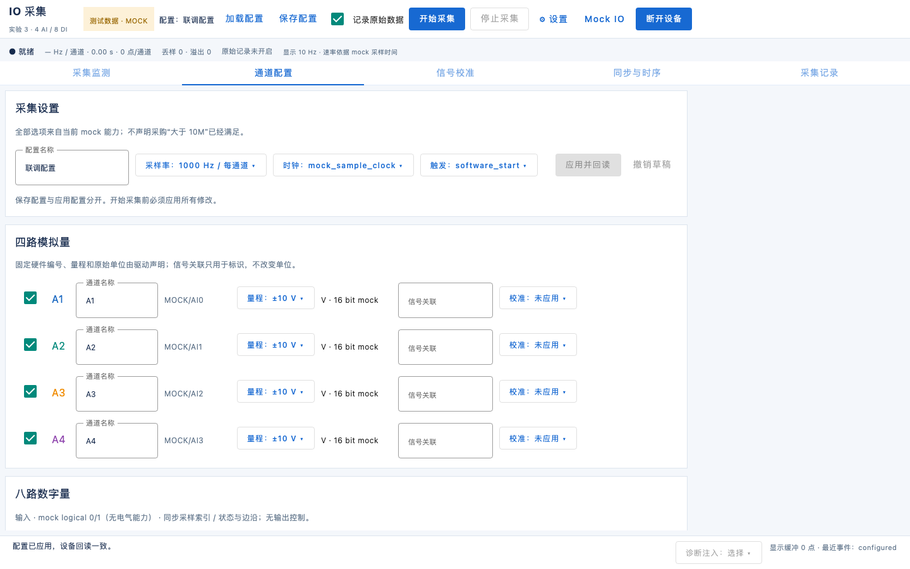Disable channel A1 checkbox
The width and height of the screenshot is (910, 569).
point(30,298)
